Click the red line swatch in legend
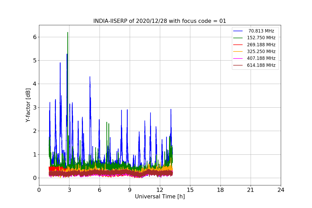The height and width of the screenshot is (208, 312). pos(238,45)
